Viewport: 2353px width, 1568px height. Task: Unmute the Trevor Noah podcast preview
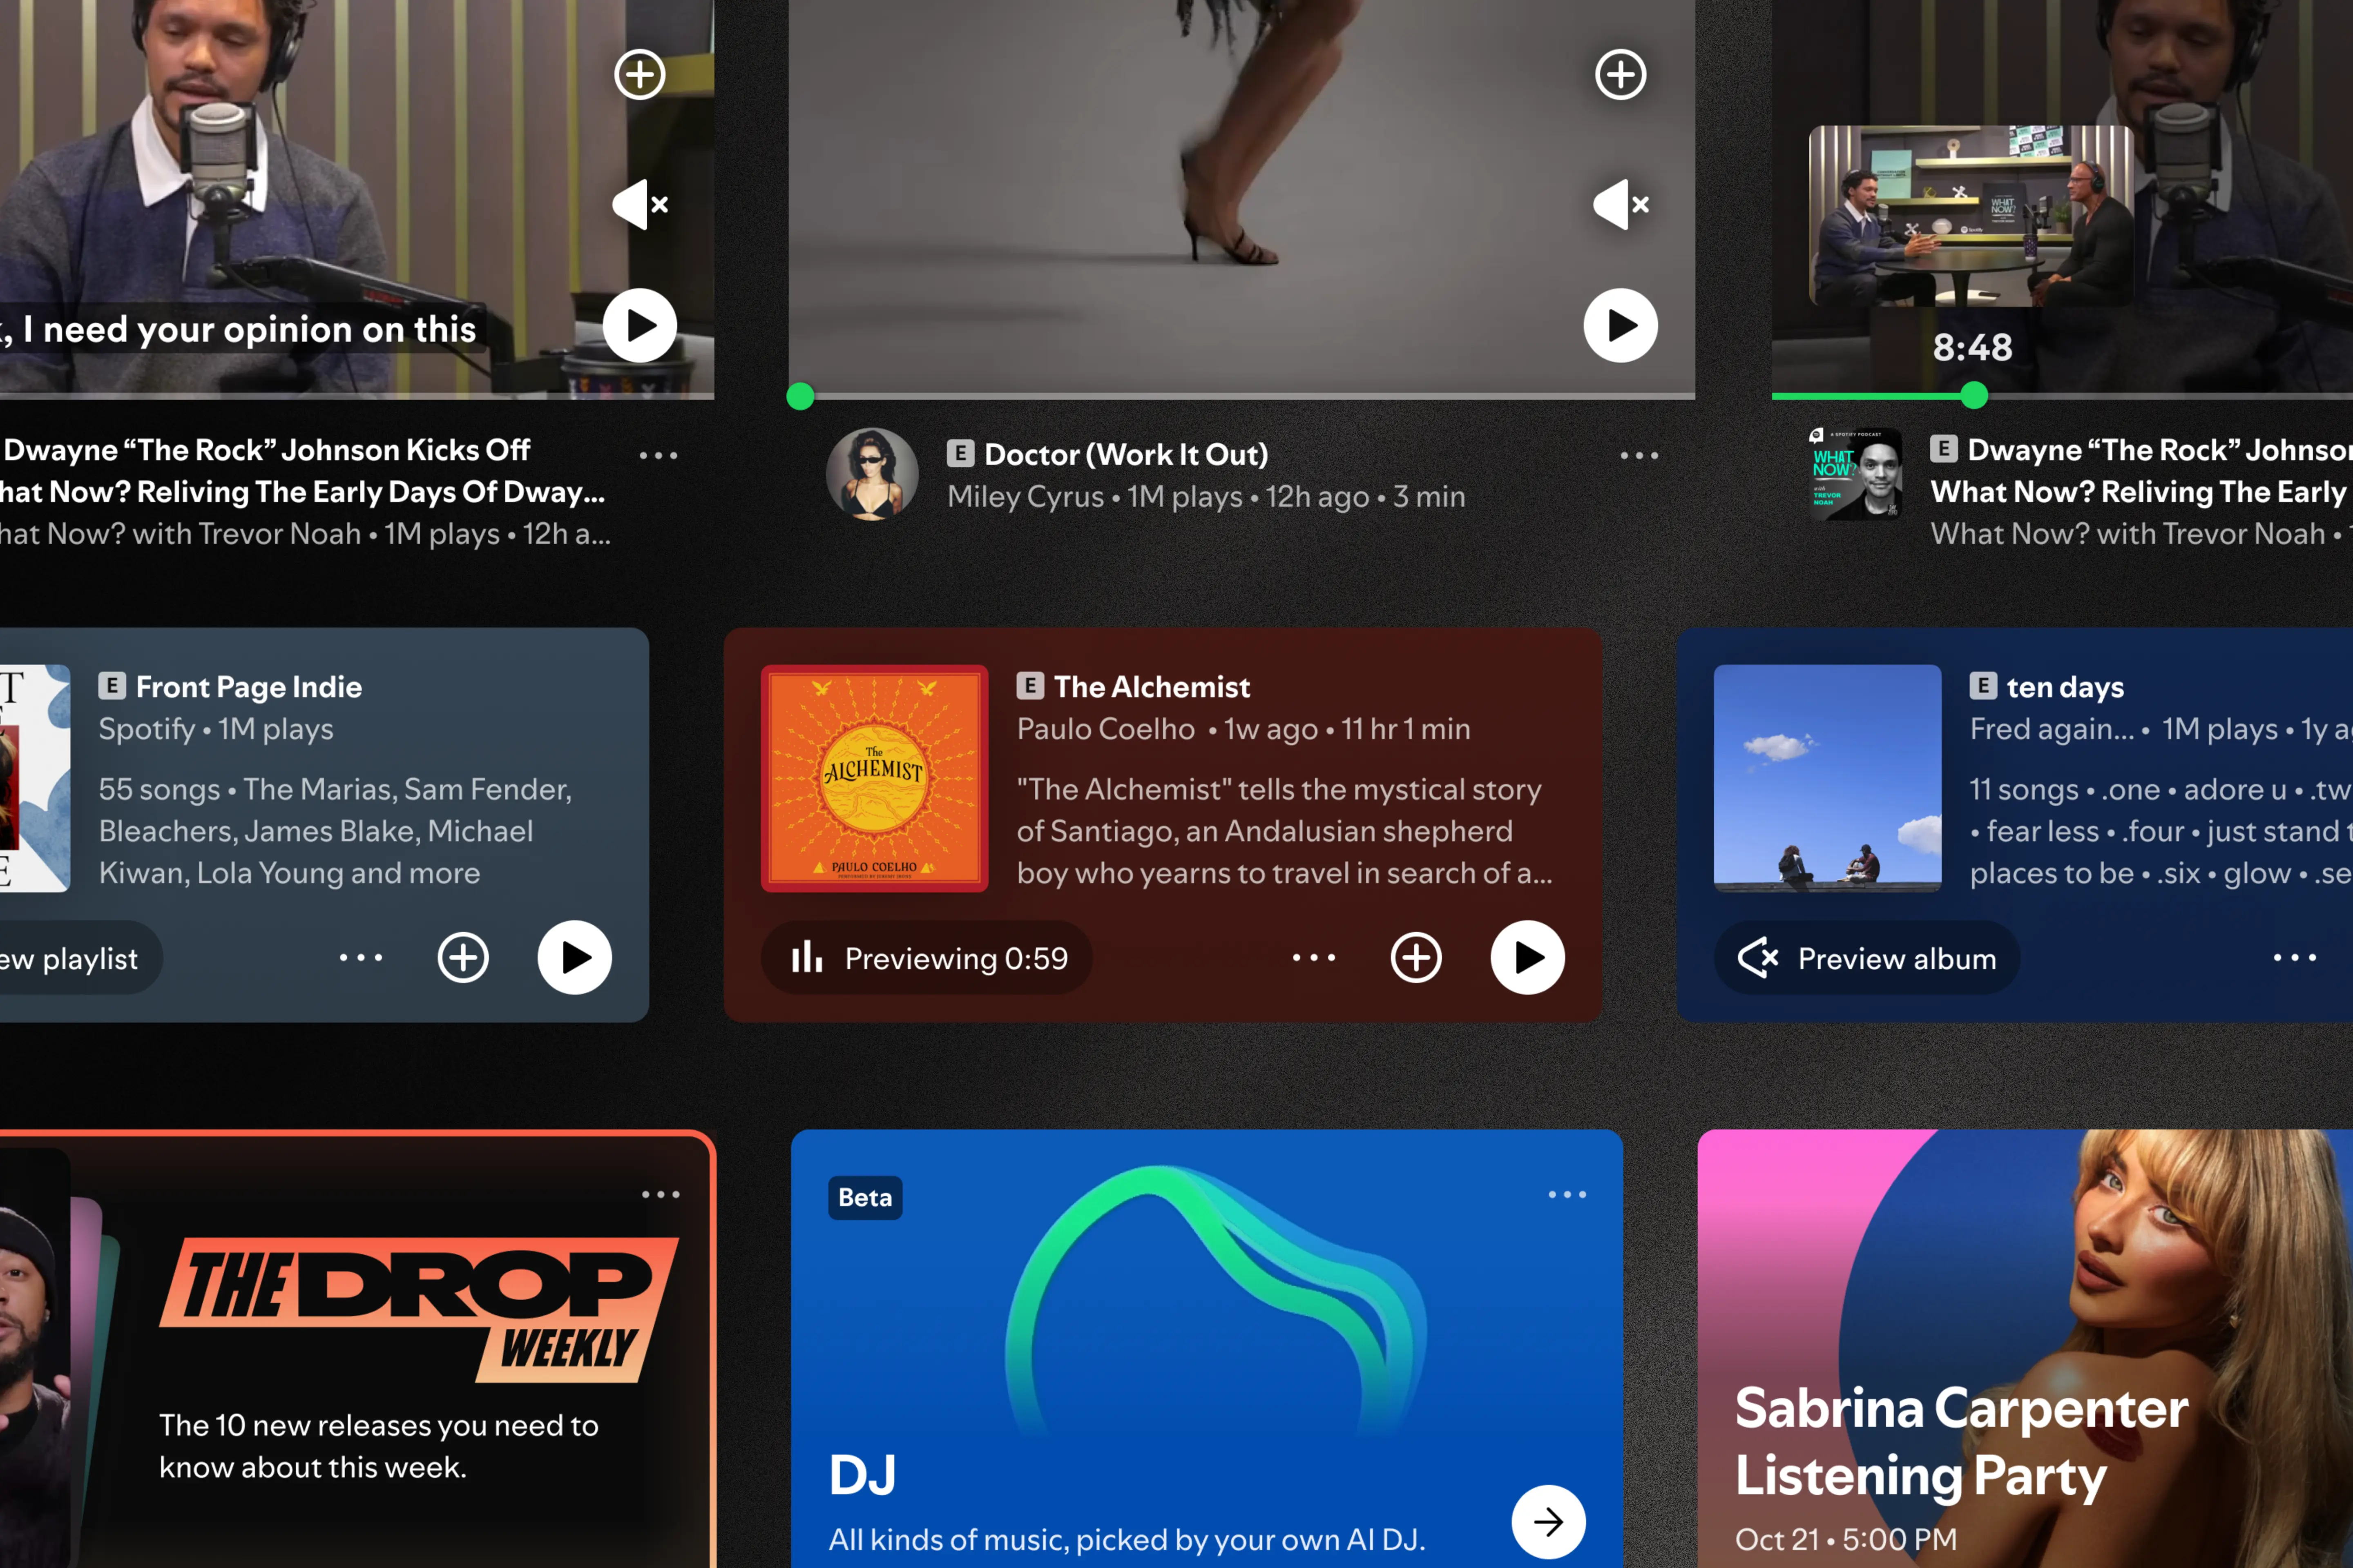[639, 205]
